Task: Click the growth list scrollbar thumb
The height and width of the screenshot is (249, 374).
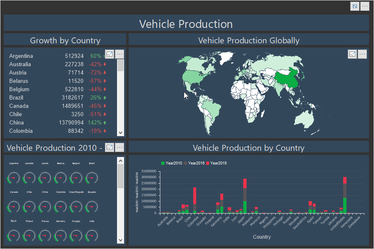Action: point(121,66)
